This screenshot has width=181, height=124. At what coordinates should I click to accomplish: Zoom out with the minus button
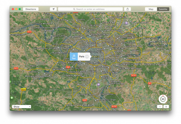tap(160, 107)
